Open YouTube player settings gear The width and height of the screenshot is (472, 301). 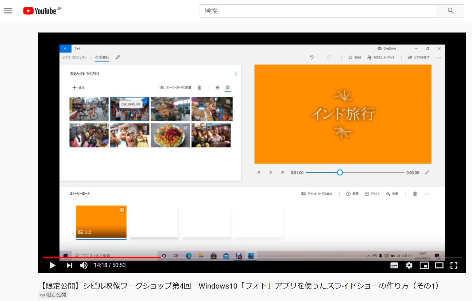point(409,266)
